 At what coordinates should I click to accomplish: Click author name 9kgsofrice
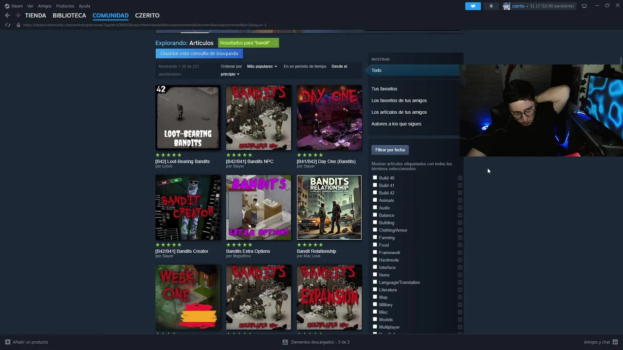241,256
